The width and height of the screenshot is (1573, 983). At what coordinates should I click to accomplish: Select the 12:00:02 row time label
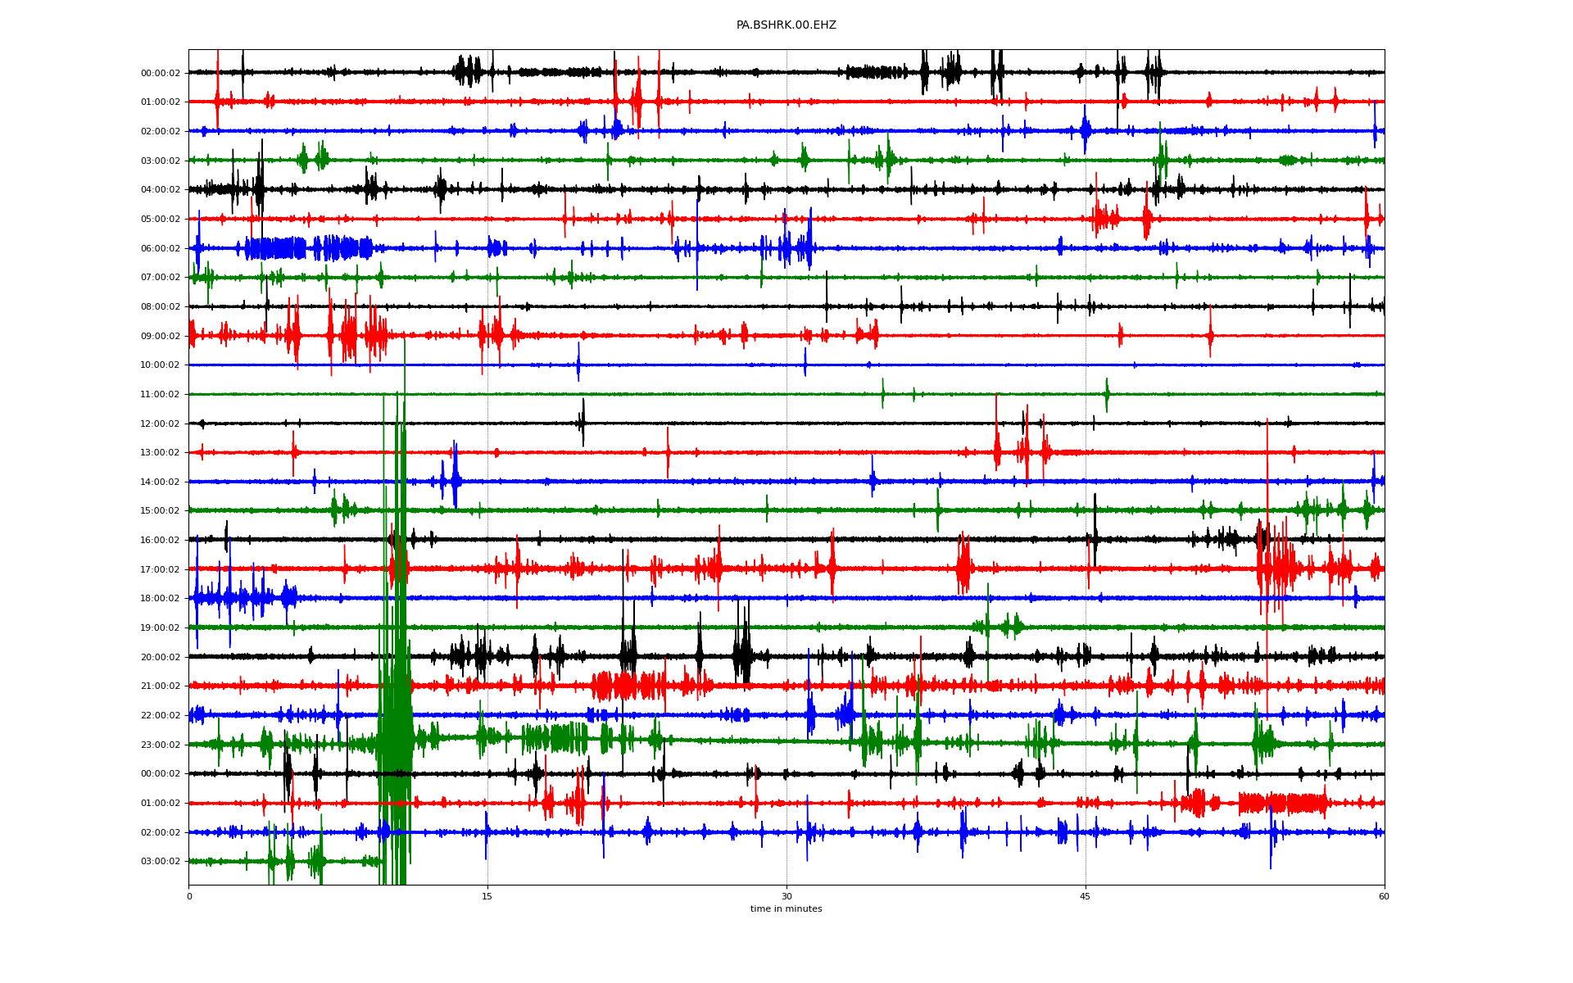pos(160,424)
